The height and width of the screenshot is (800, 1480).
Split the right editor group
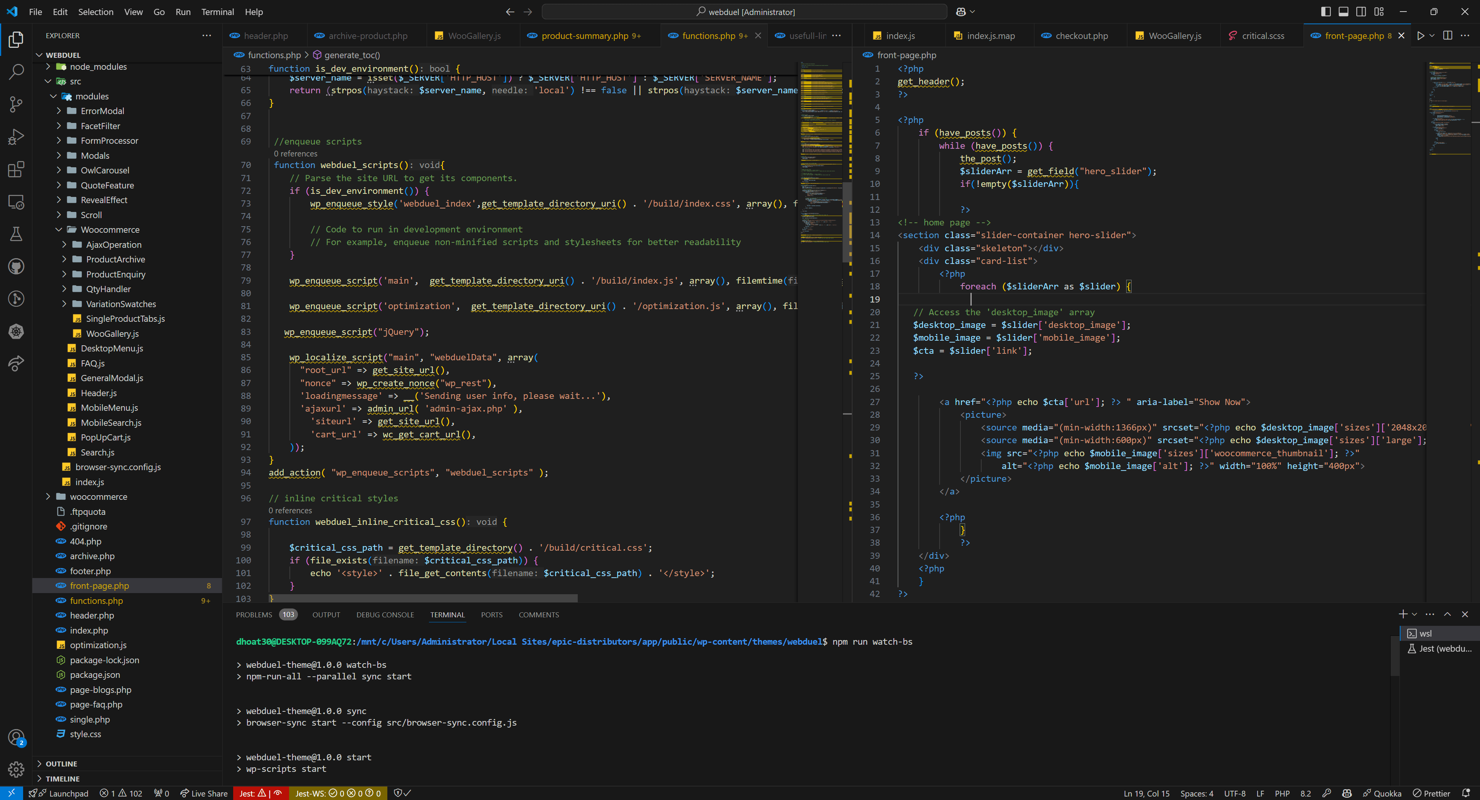tap(1448, 35)
